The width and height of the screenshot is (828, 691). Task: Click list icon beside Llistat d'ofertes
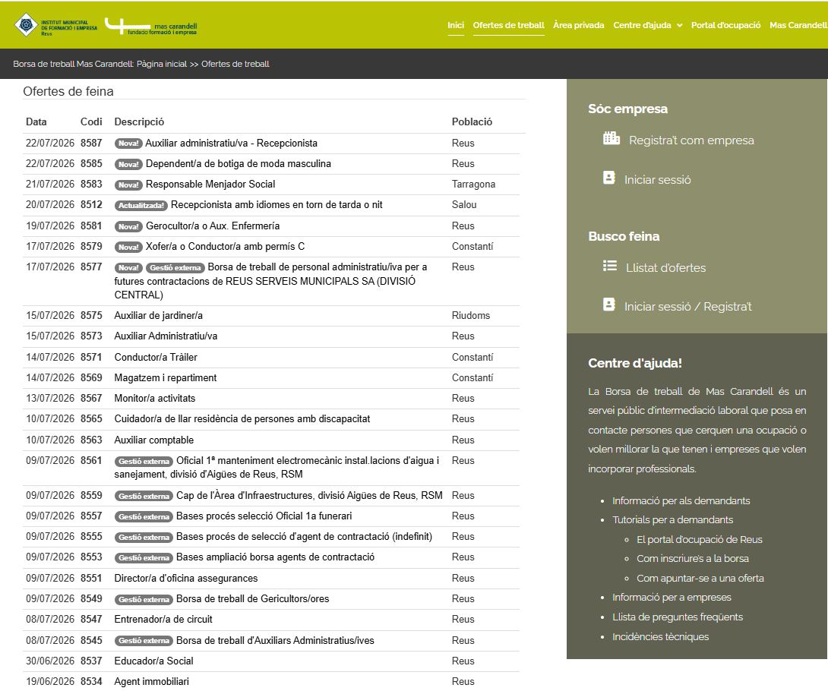click(610, 266)
